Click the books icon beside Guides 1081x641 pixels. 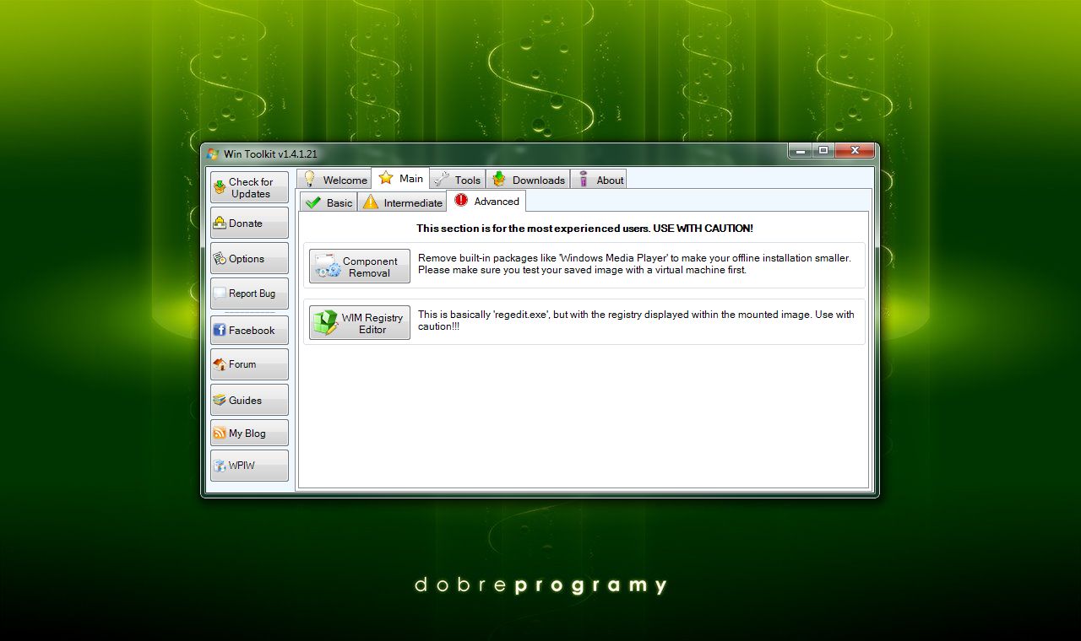tap(220, 400)
